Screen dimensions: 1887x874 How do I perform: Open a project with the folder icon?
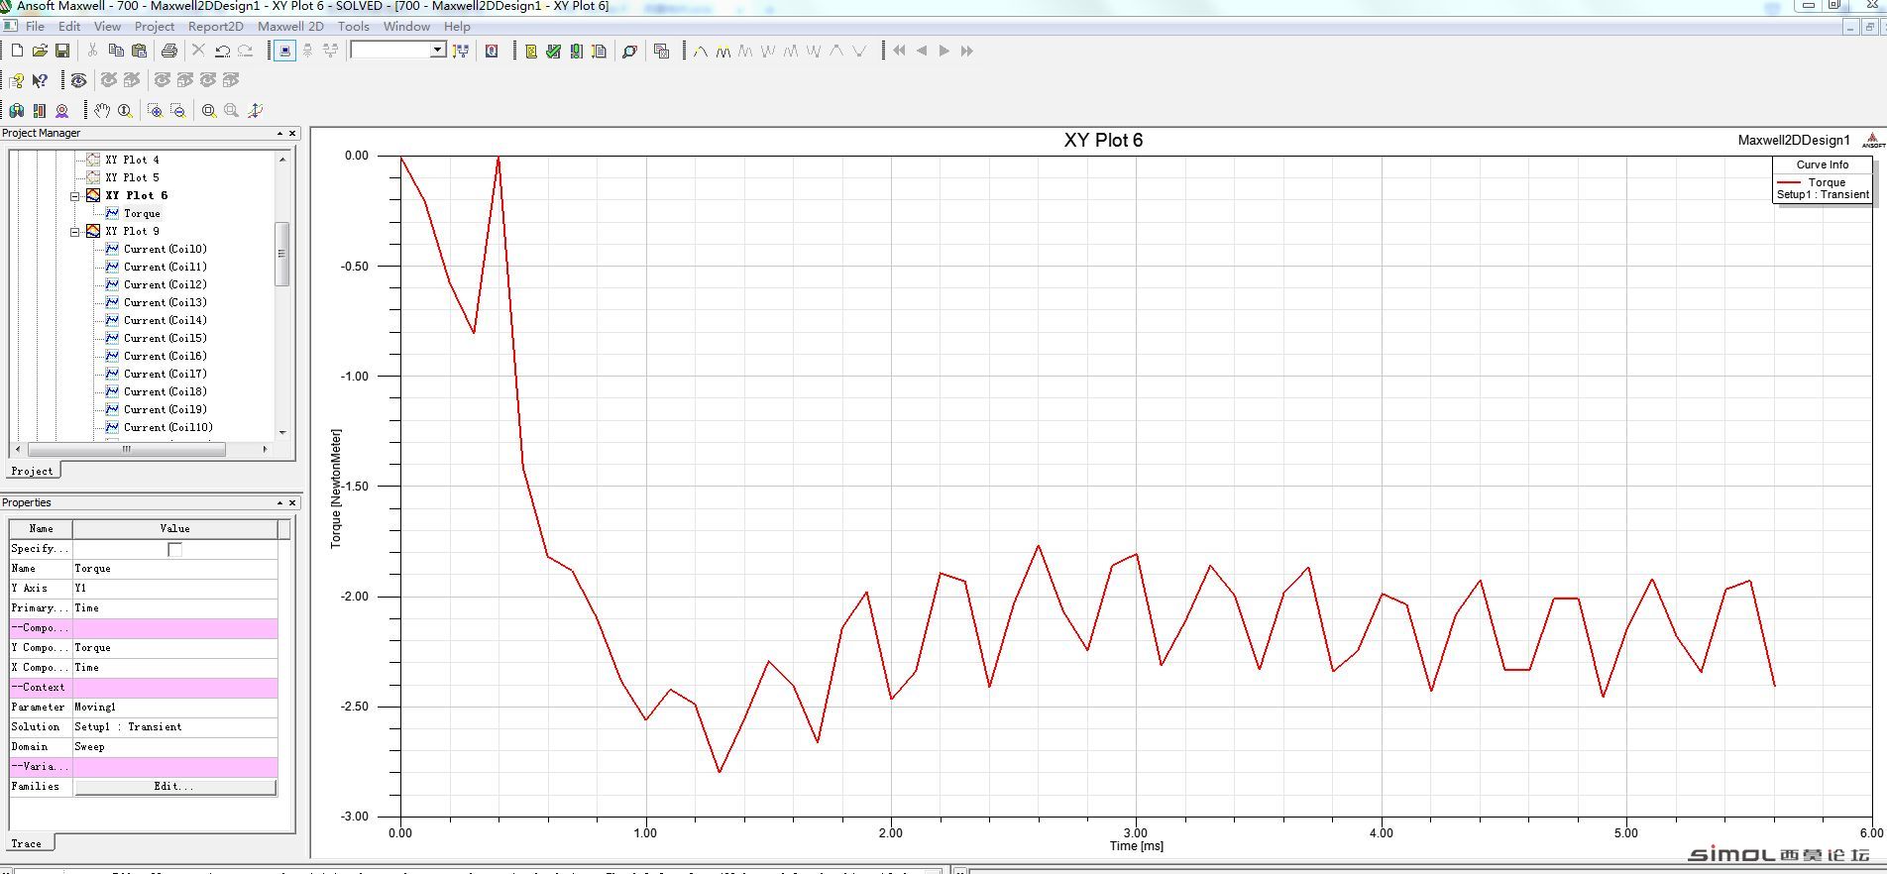pyautogui.click(x=40, y=51)
